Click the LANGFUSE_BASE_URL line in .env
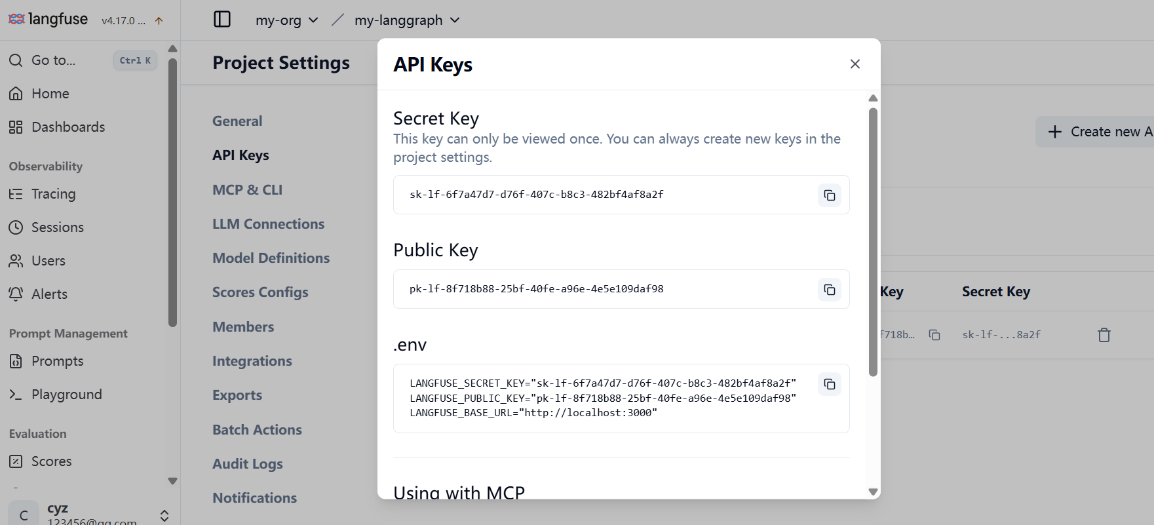The height and width of the screenshot is (525, 1154). pos(533,413)
